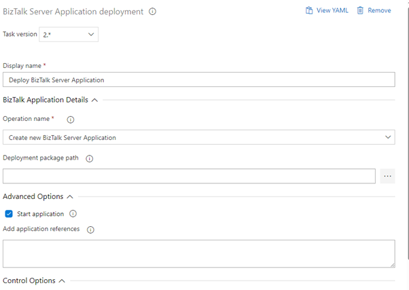The width and height of the screenshot is (409, 290).
Task: Click the Add application references text area
Action: click(198, 253)
